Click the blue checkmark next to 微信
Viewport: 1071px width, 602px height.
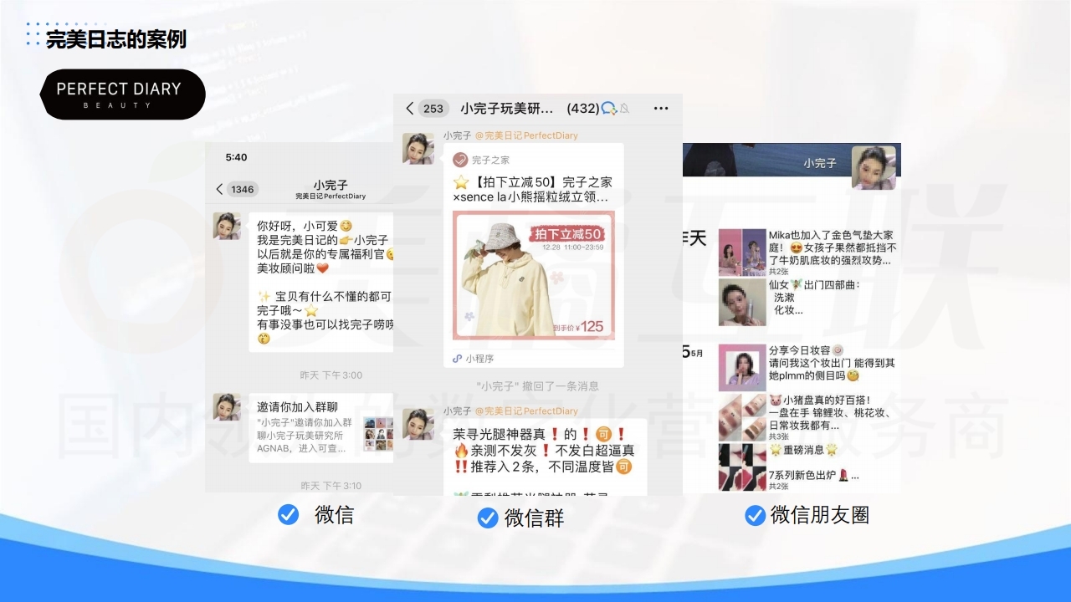(288, 514)
